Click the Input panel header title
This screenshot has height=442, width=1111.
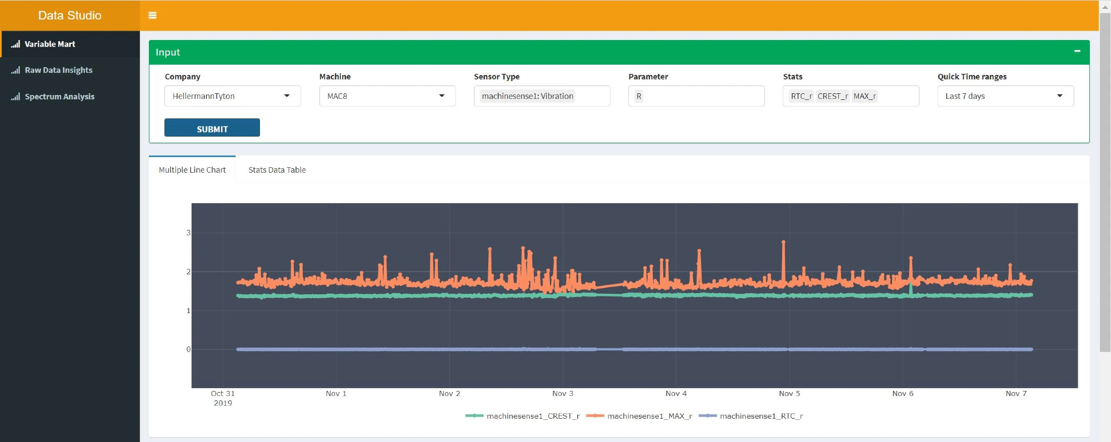point(168,52)
